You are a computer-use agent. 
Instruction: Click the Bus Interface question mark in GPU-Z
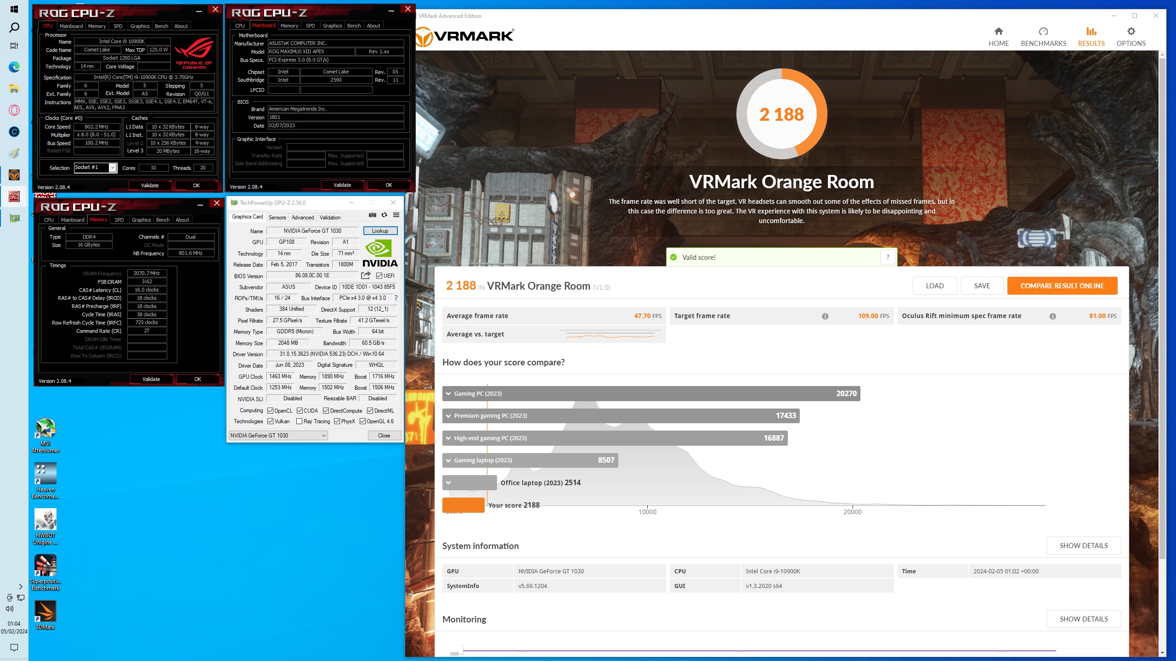click(396, 298)
